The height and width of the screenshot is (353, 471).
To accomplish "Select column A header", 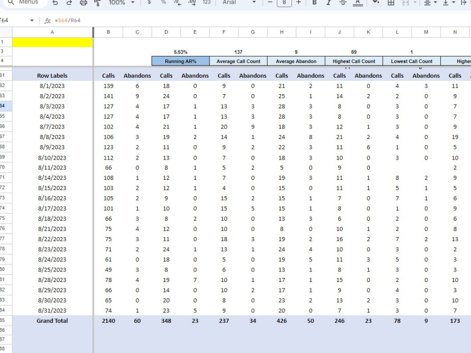I will pos(52,32).
